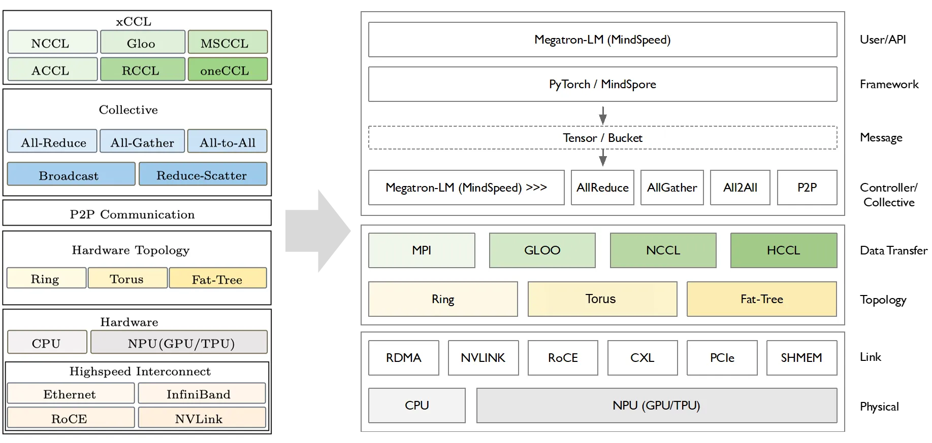Image resolution: width=932 pixels, height=443 pixels.
Task: Click the Ethernet box
Action: [71, 393]
